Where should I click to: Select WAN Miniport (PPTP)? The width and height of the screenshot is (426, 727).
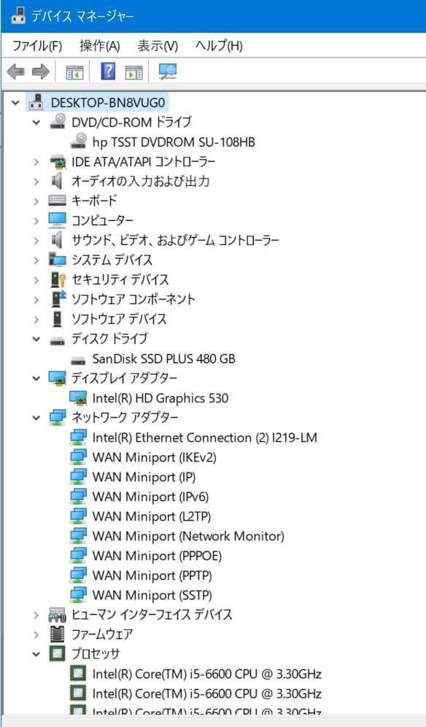click(x=152, y=575)
